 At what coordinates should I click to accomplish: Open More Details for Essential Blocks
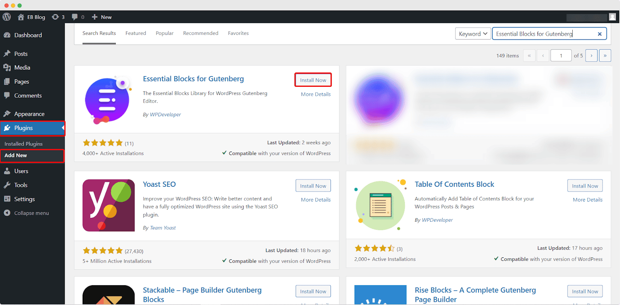(x=316, y=94)
